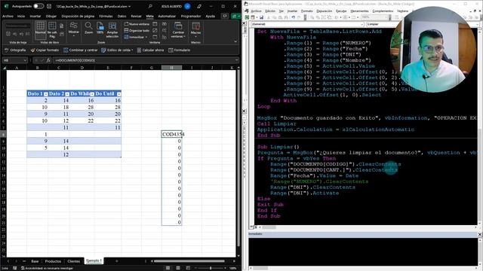Click the pen icon in Excel title bar
This screenshot has width=483, height=271.
[x=199, y=6]
